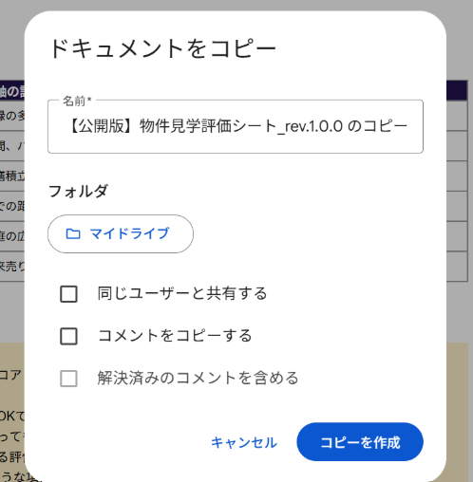473x482 pixels.
Task: Click the background row starting with 庭の広
Action: pyautogui.click(x=12, y=236)
